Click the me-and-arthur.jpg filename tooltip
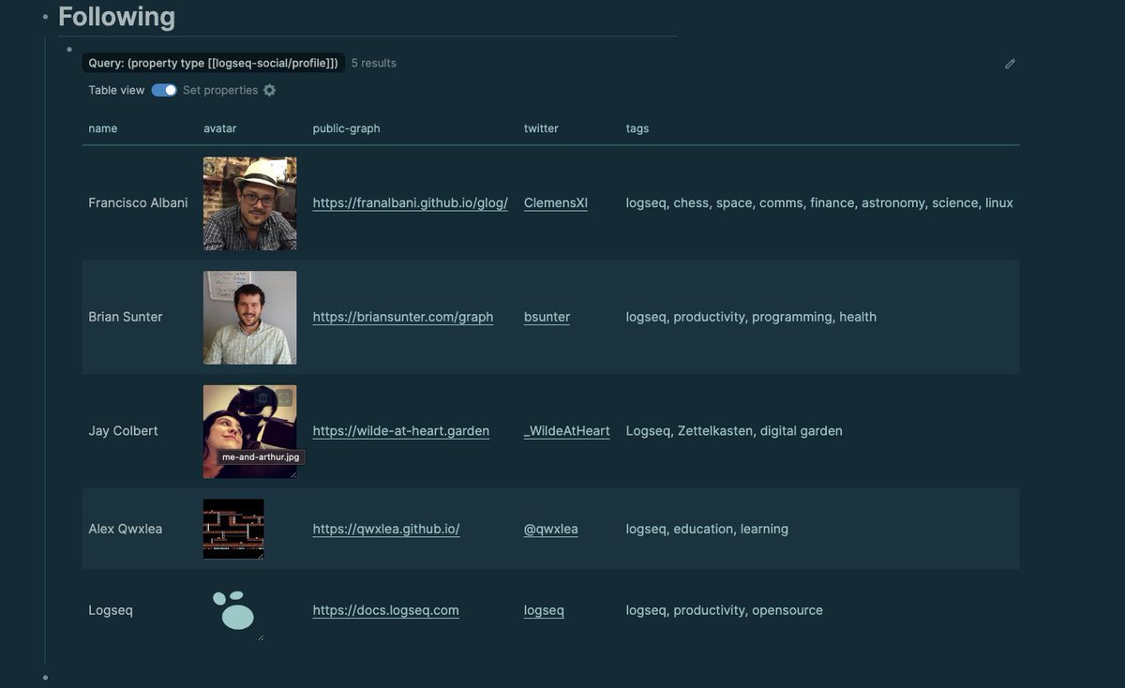 coord(262,457)
